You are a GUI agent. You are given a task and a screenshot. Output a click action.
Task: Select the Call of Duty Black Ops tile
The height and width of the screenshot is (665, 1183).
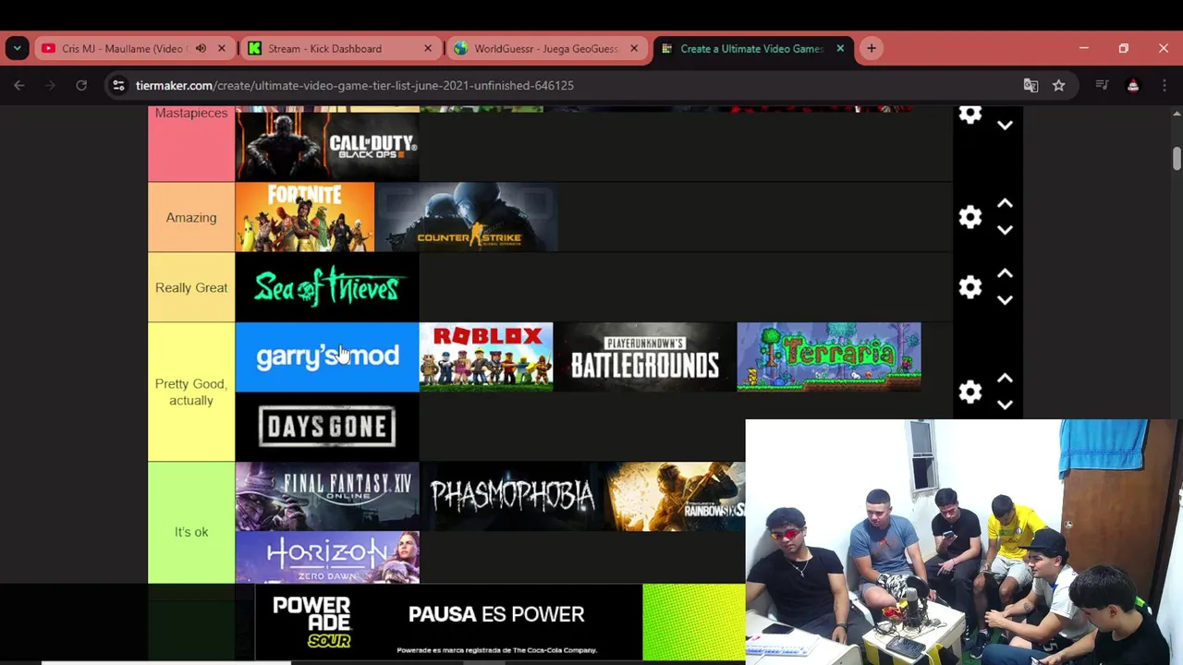(327, 146)
